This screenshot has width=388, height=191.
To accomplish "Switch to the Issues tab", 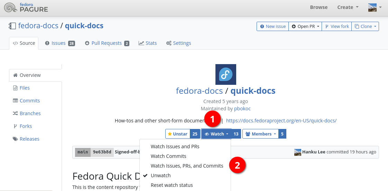I will tap(60, 43).
